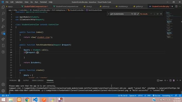The width and height of the screenshot is (182, 102).
Task: Click errors and warnings count in status bar
Action: pyautogui.click(x=5, y=96)
